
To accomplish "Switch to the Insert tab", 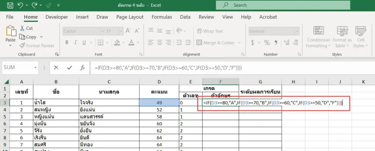I will click(x=82, y=17).
